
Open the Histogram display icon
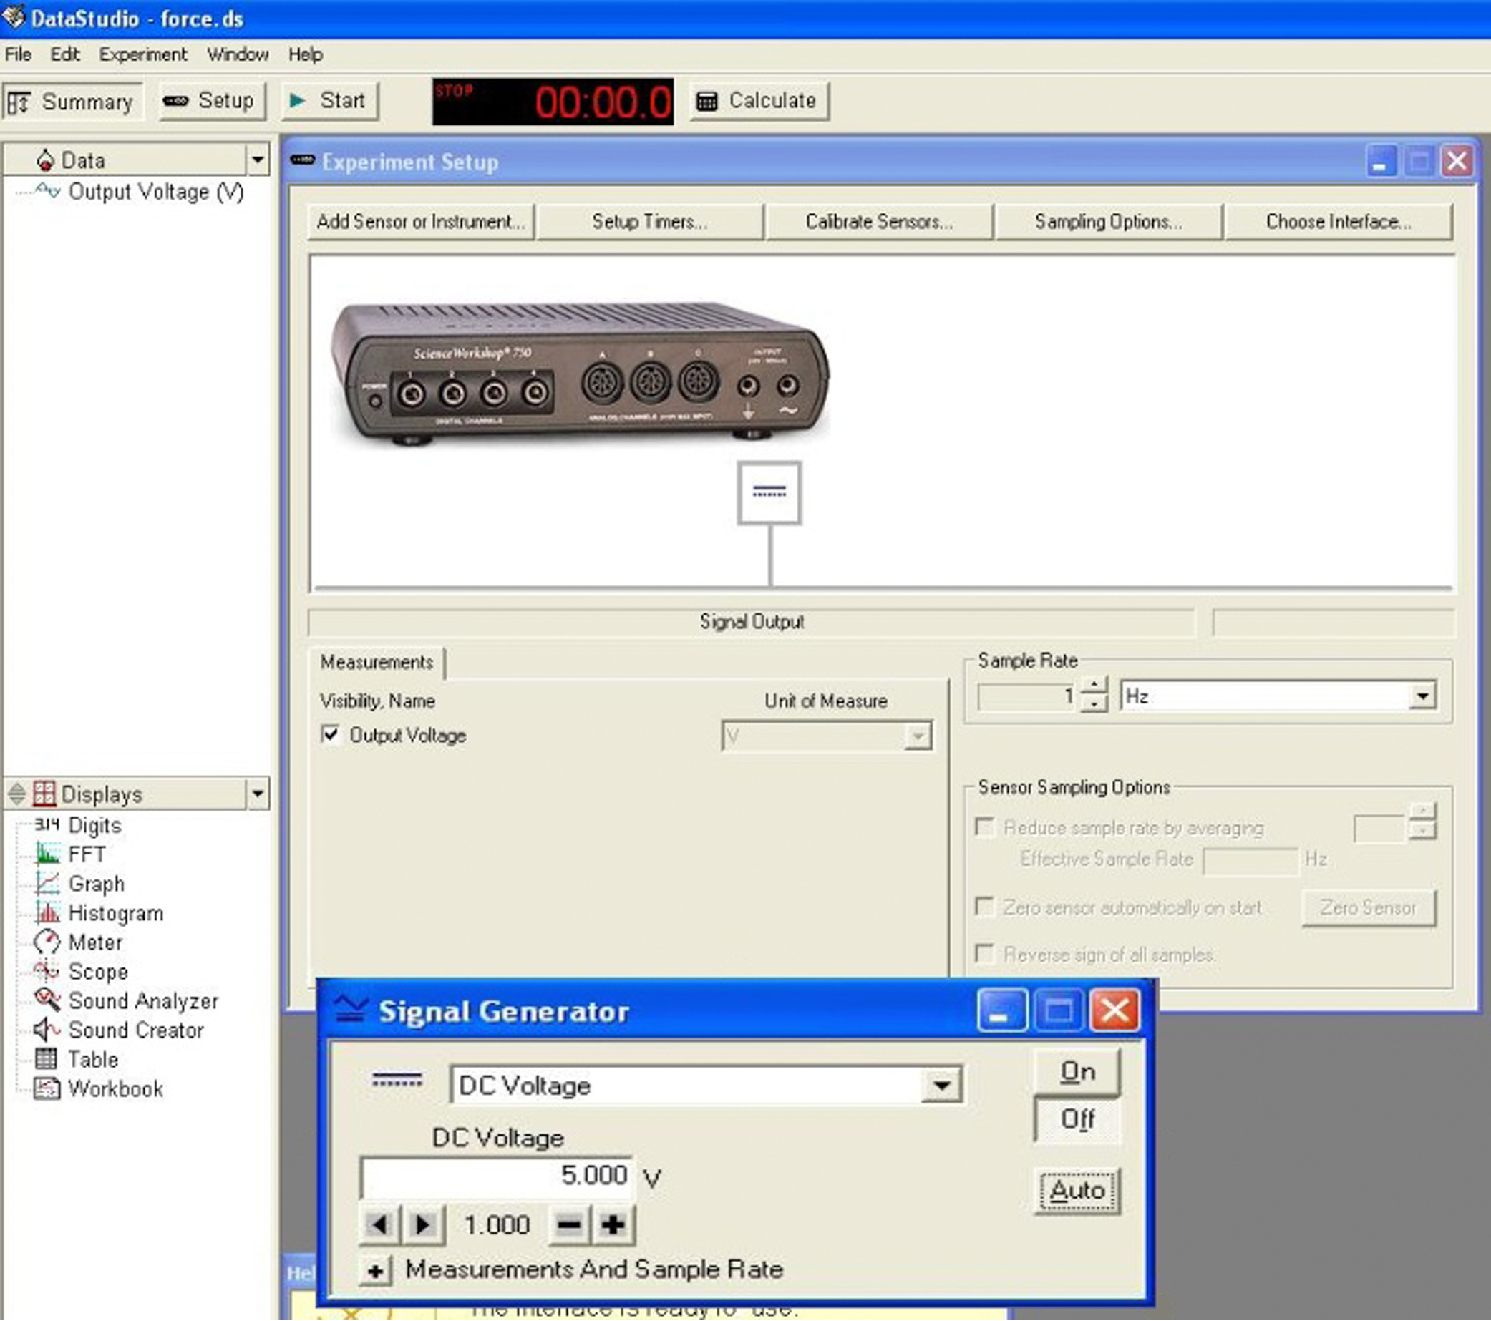[47, 912]
